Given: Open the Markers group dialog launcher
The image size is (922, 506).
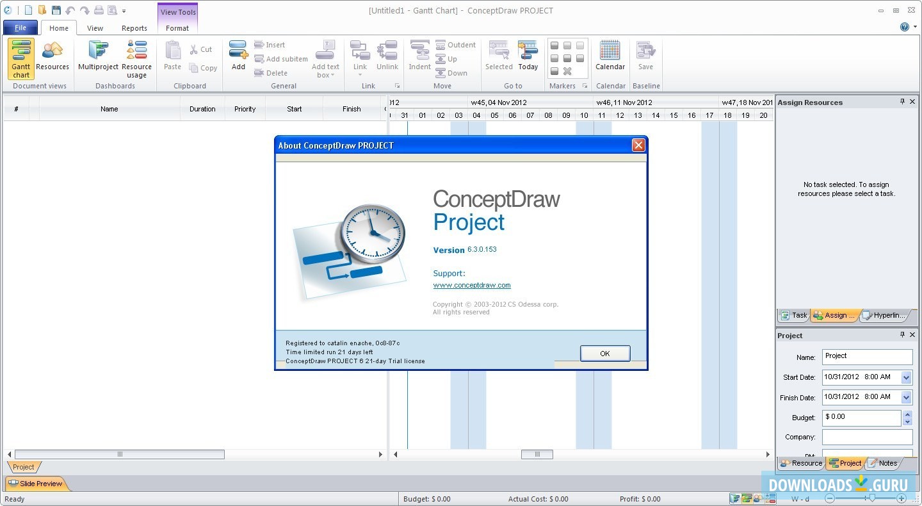Looking at the screenshot, I should 585,86.
